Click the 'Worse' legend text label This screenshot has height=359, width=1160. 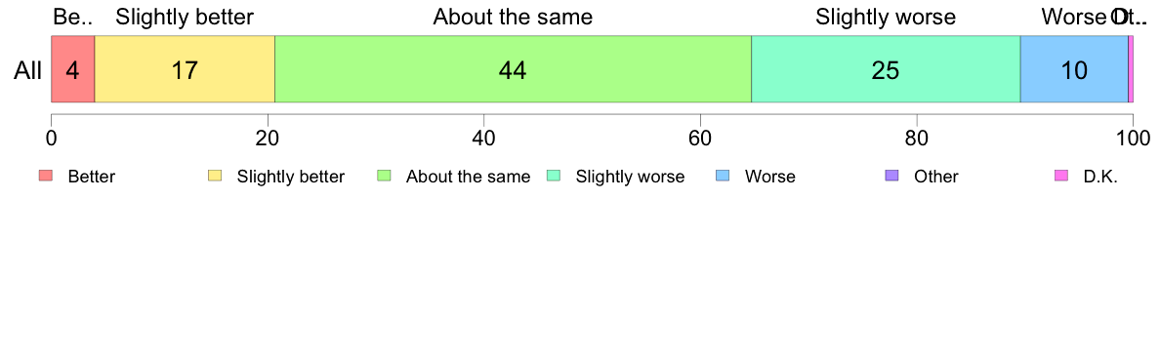coord(770,177)
